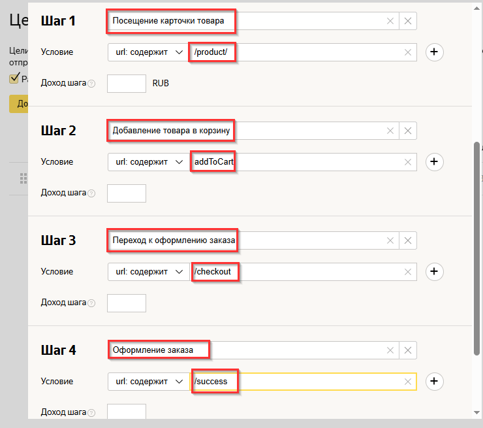Clear the '/product/' condition value
The height and width of the screenshot is (428, 483).
click(409, 52)
